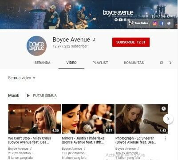Switch to the BERANDA tab
The image size is (178, 160).
[x=43, y=63]
